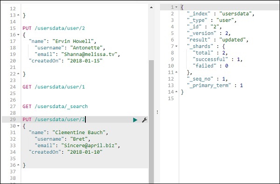
Task: Run the PUT request with green play icon
Action: pyautogui.click(x=135, y=120)
